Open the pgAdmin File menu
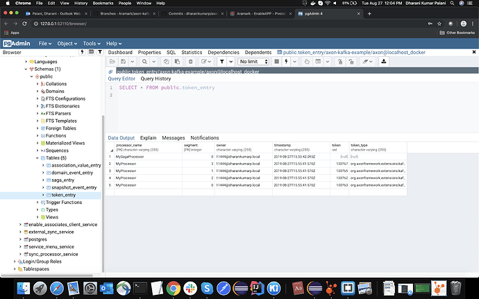The width and height of the screenshot is (479, 299). [45, 44]
